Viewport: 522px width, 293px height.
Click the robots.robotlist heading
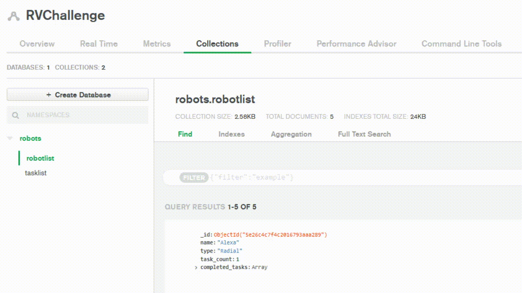click(215, 99)
